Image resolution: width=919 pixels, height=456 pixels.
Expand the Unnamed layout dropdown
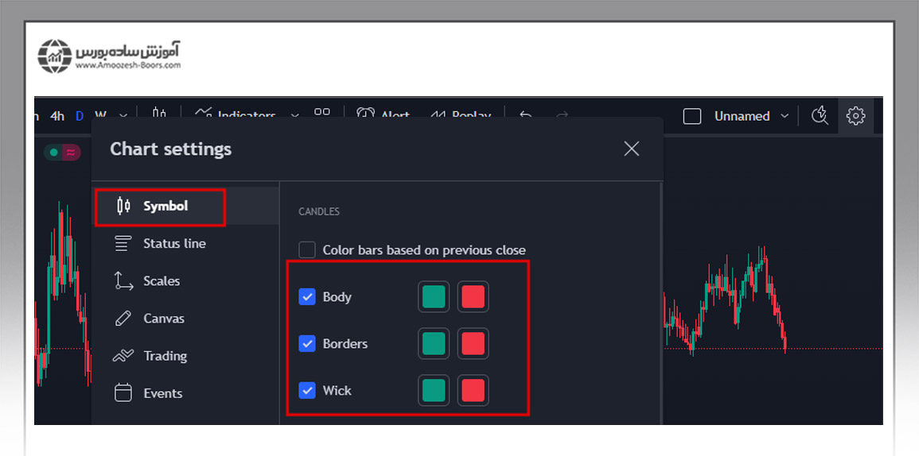785,116
